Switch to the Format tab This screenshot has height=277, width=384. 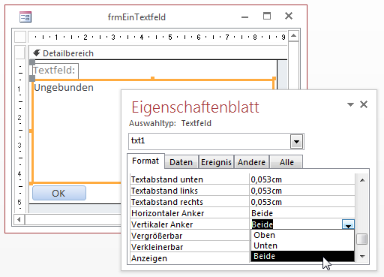(x=145, y=161)
